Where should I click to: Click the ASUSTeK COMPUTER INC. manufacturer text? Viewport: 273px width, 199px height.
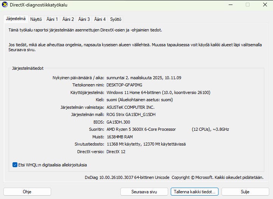coord(130,107)
